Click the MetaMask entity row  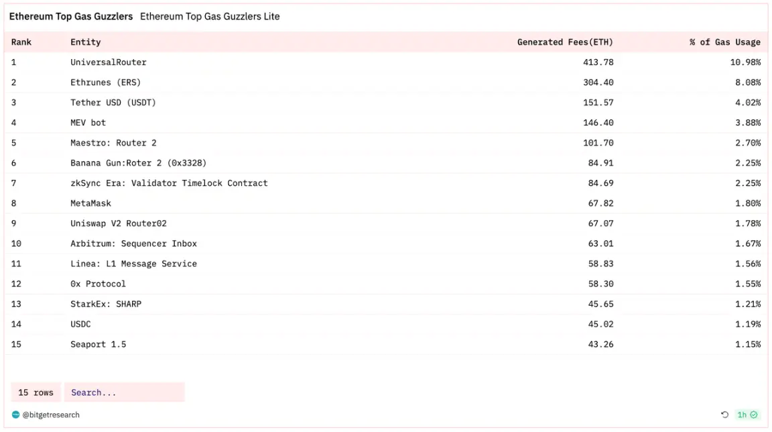tap(91, 203)
